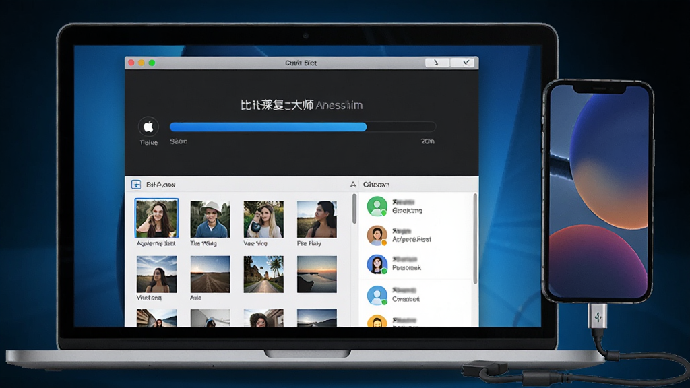Click the title bar button with the arrow
This screenshot has width=690, height=388.
[437, 63]
